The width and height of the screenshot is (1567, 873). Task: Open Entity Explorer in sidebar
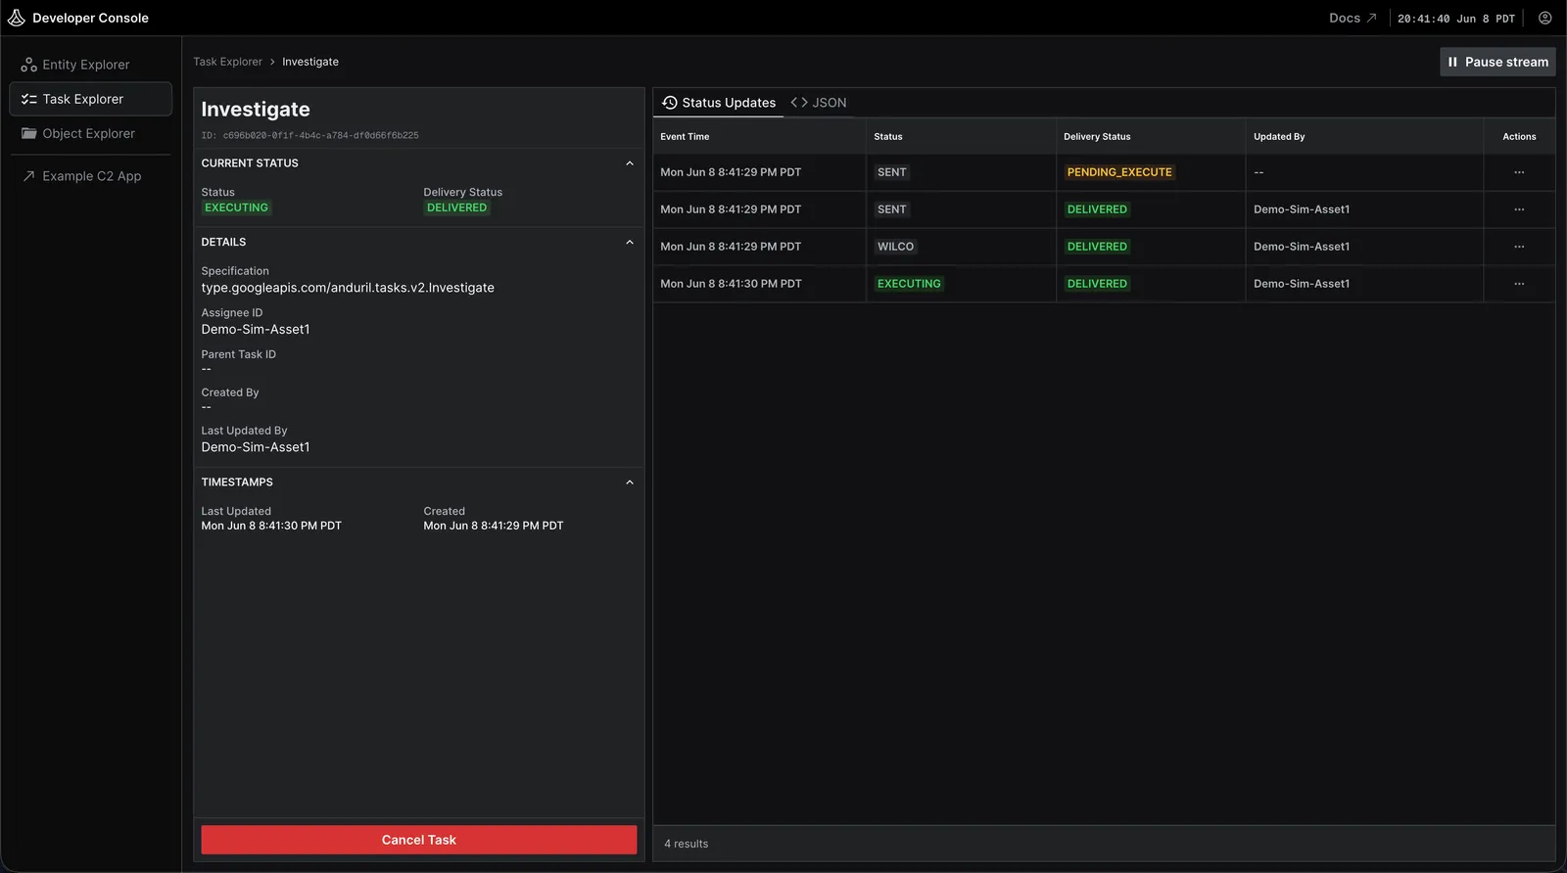coord(90,65)
